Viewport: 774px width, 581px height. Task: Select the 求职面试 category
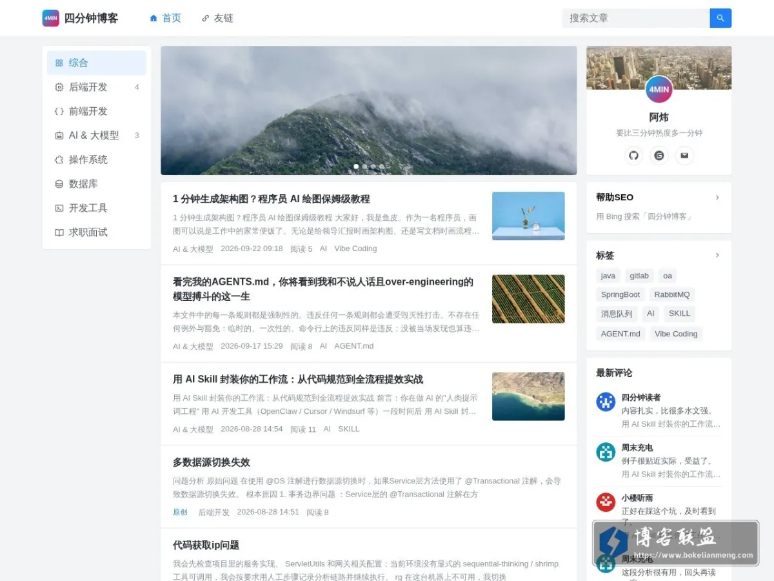coord(97,232)
